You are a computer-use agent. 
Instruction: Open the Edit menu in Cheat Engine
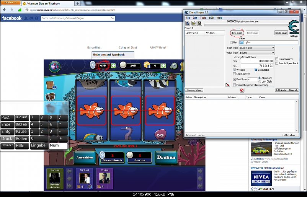click(195, 18)
